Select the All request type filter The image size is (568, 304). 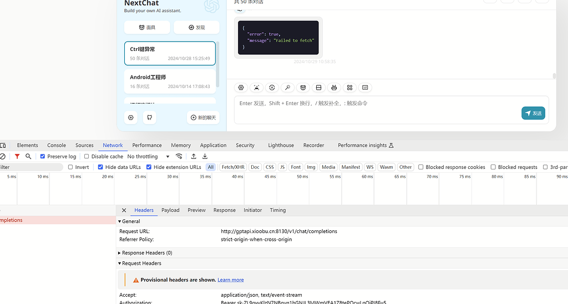pos(211,167)
